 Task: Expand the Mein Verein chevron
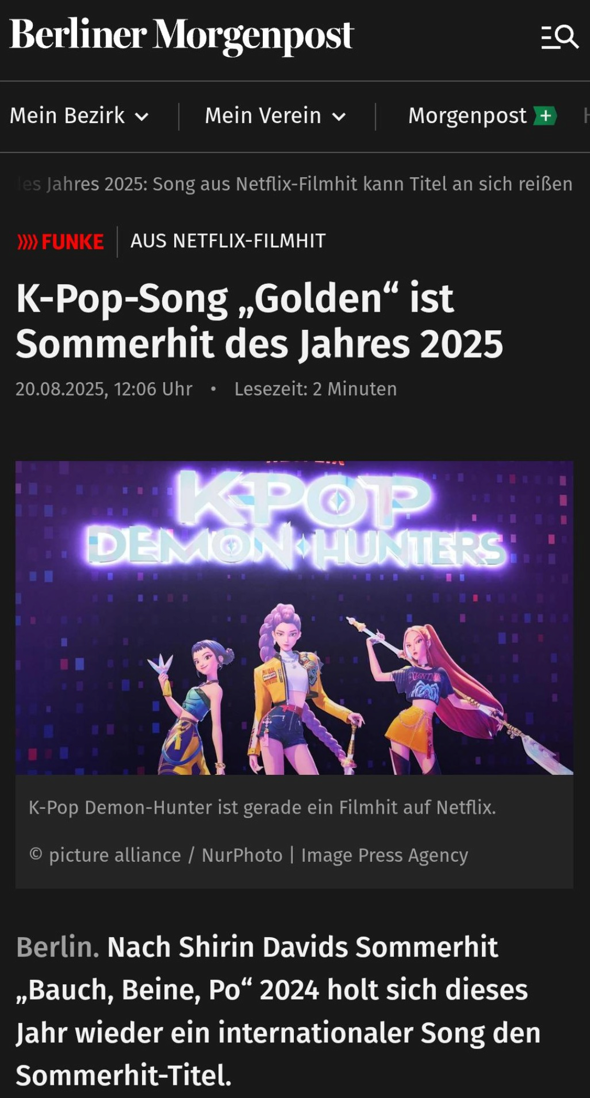coord(339,116)
